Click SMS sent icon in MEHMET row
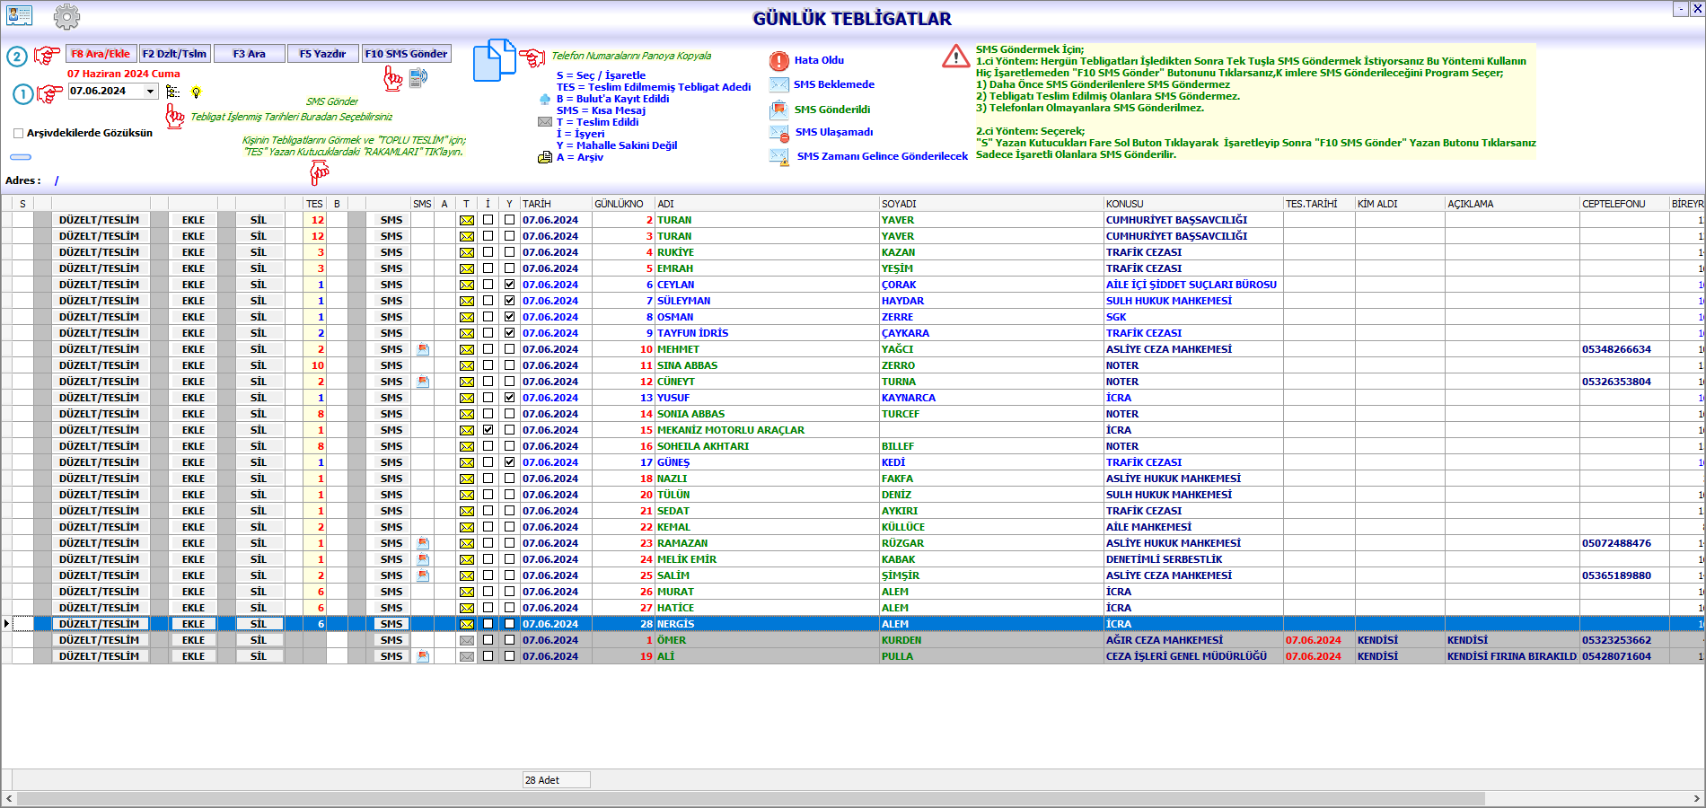The height and width of the screenshot is (808, 1706). click(x=423, y=349)
